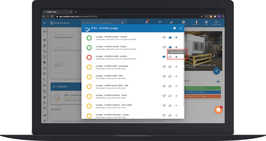The width and height of the screenshot is (266, 141).
Task: Open the factory icon in the header
Action: tap(171, 22)
